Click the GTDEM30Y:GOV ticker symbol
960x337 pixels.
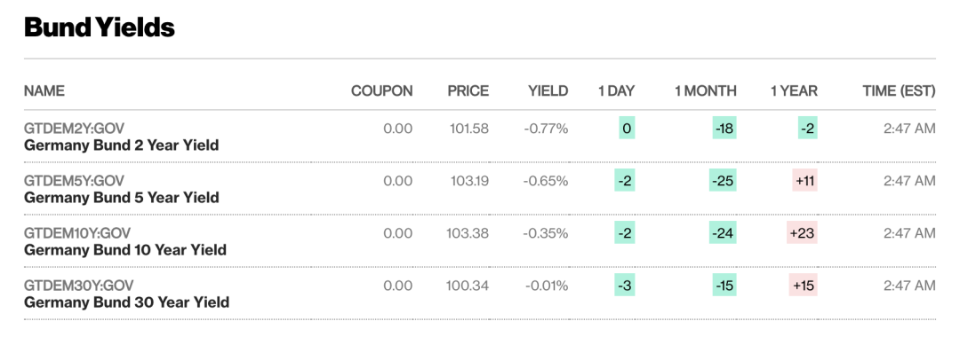point(78,286)
